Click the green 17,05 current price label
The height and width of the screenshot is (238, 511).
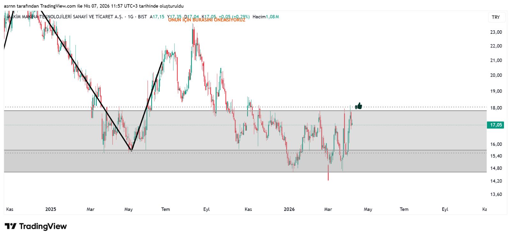(x=495, y=125)
